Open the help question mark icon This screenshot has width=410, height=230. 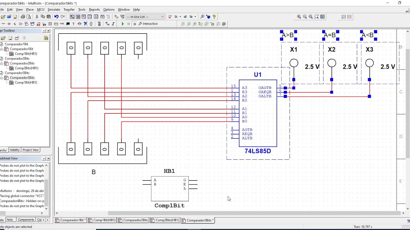(214, 17)
